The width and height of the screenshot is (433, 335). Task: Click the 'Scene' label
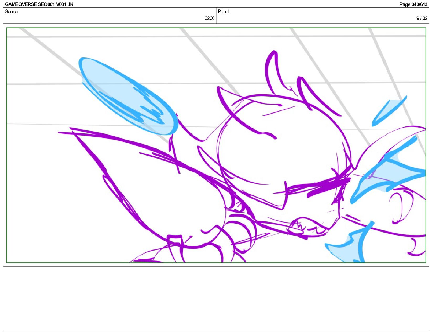point(11,12)
